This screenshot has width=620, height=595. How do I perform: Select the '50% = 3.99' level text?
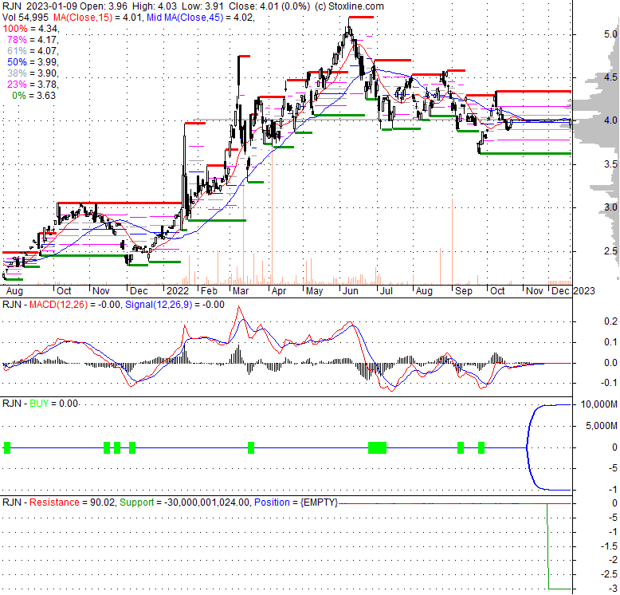(33, 61)
